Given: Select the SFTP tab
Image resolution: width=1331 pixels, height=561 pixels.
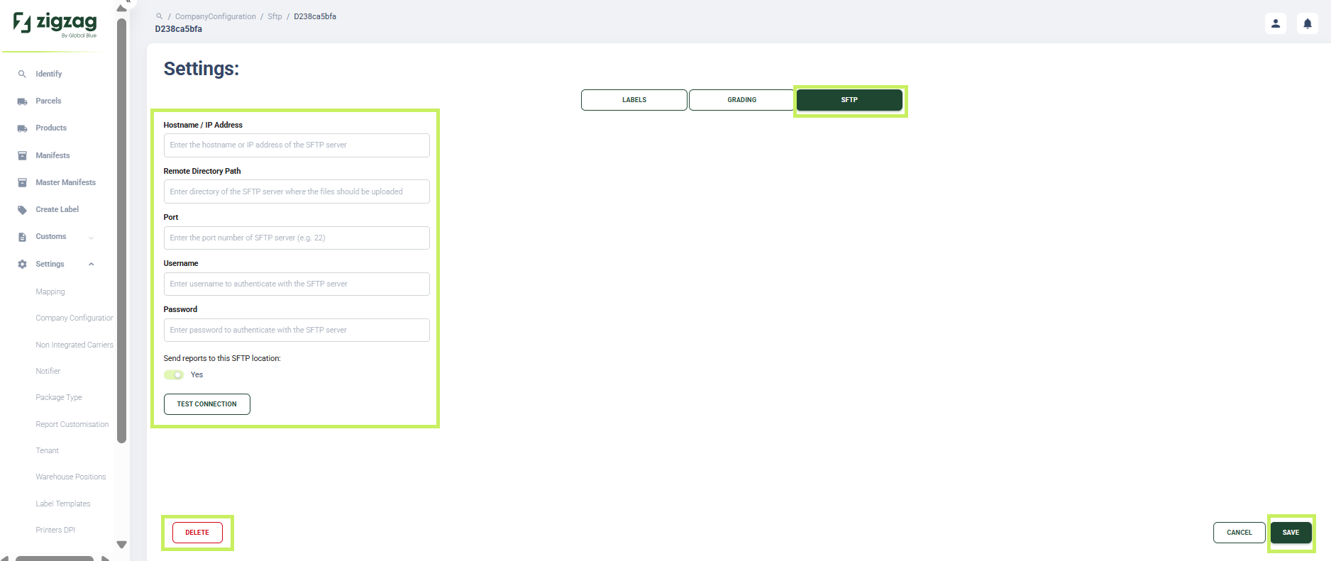Looking at the screenshot, I should coord(849,100).
